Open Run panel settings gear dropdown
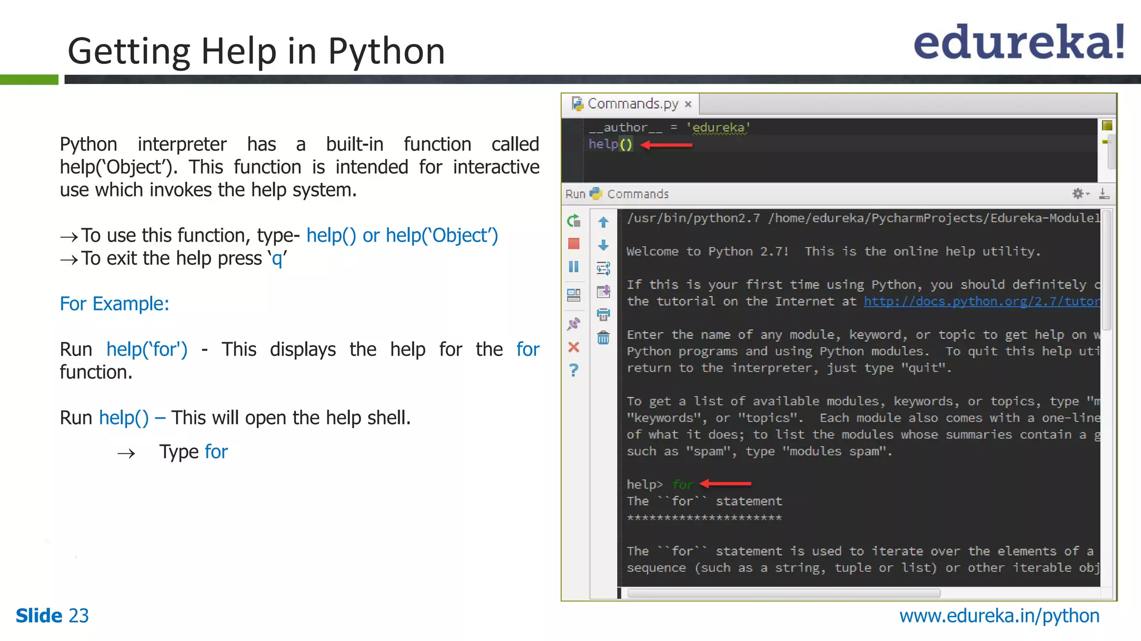The image size is (1141, 641). [1080, 194]
